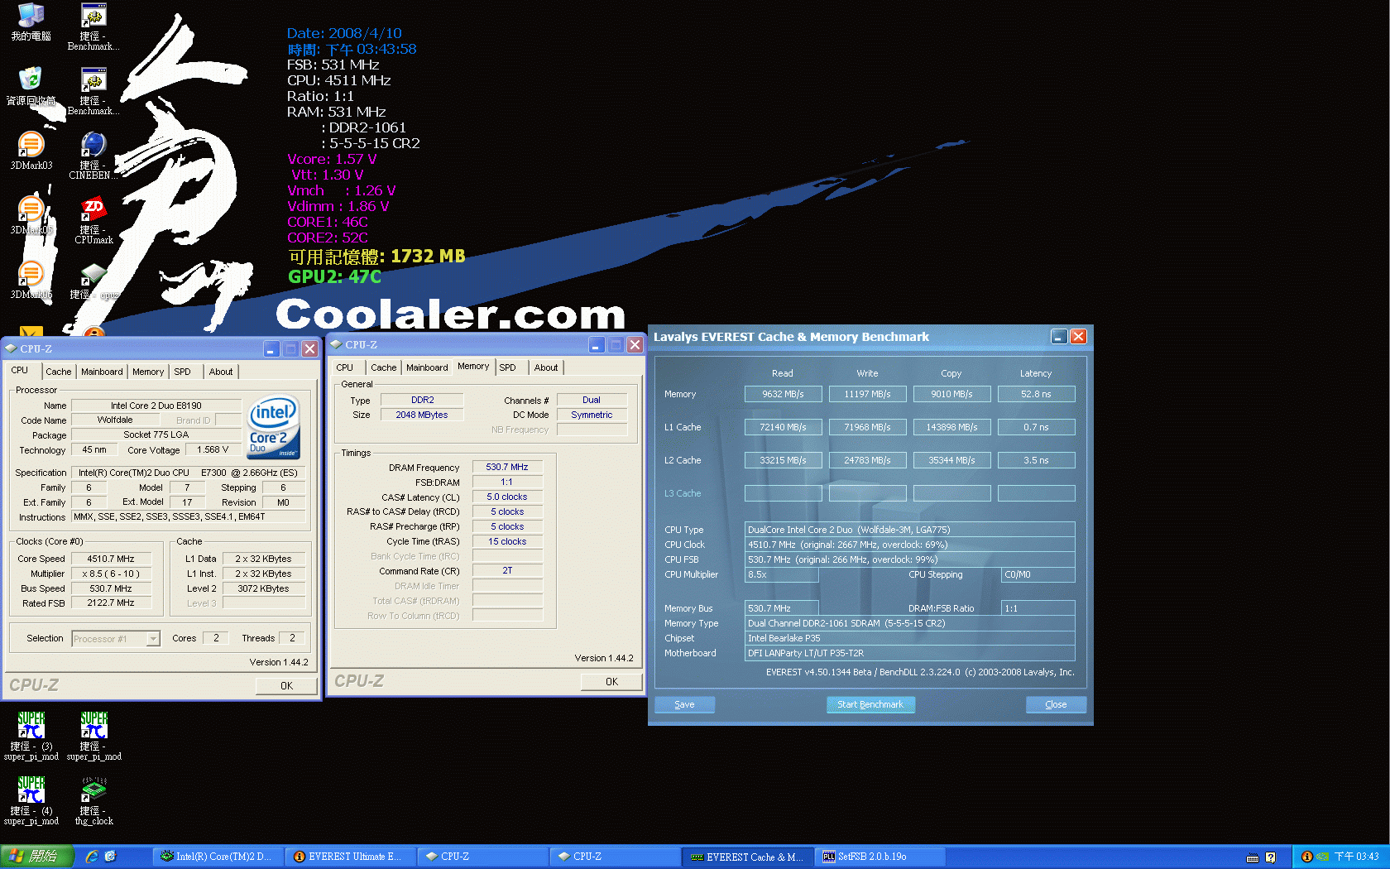Click the Close button in EVEREST benchmark window
1390x869 pixels.
pos(1056,704)
